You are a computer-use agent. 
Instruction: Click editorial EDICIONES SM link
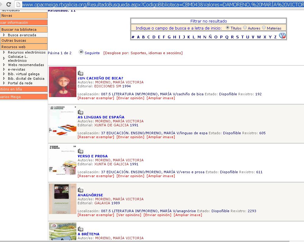[x=108, y=86]
